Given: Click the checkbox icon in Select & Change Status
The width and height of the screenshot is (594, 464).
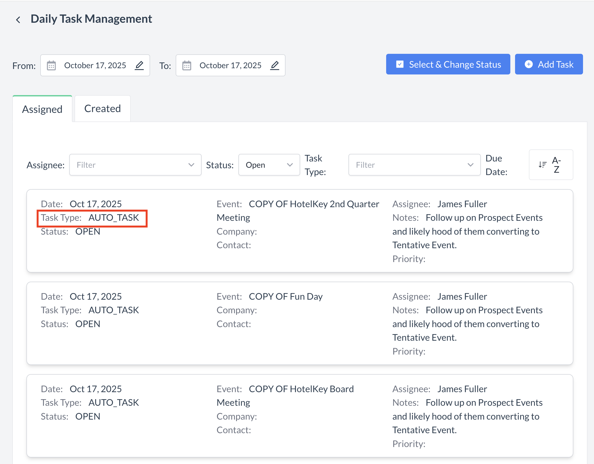Looking at the screenshot, I should 399,65.
